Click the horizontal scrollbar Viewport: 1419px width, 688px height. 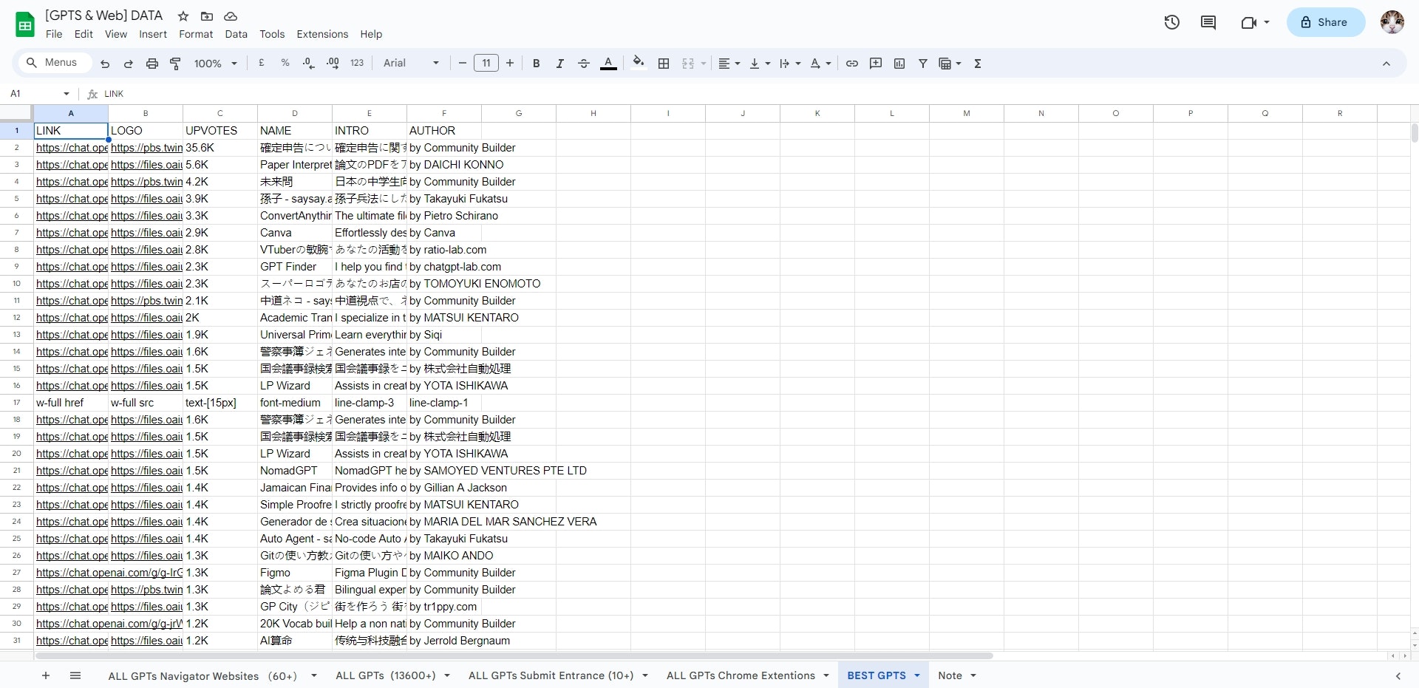pos(514,655)
